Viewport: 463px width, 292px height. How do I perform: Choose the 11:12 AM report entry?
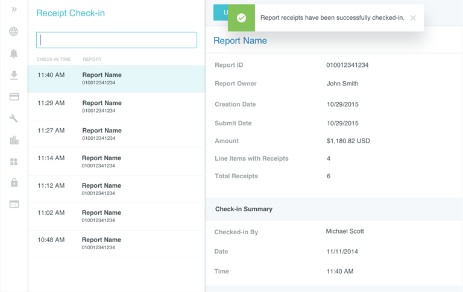(x=116, y=189)
